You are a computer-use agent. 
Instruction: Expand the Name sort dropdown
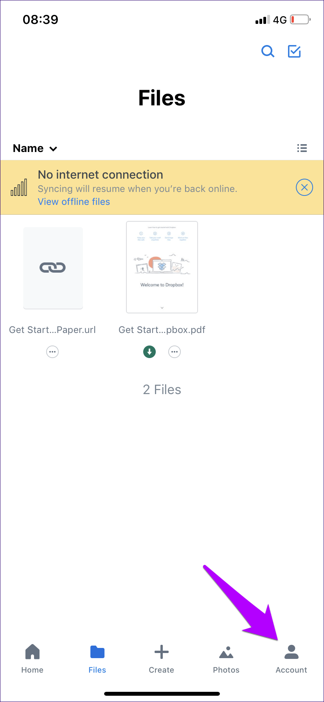35,148
